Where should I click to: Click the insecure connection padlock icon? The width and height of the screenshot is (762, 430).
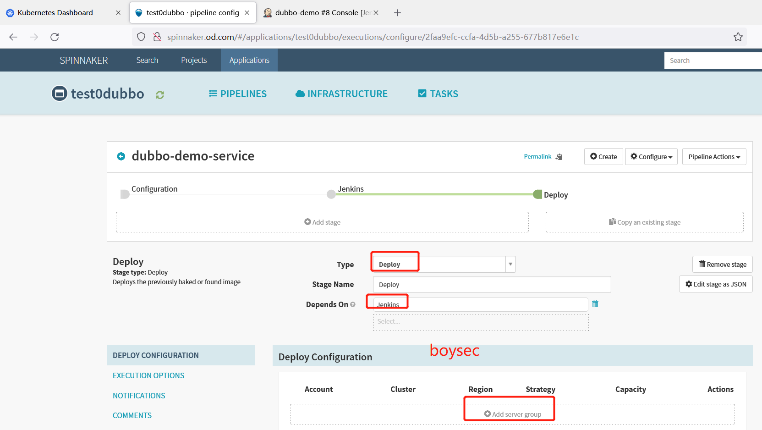click(x=157, y=37)
